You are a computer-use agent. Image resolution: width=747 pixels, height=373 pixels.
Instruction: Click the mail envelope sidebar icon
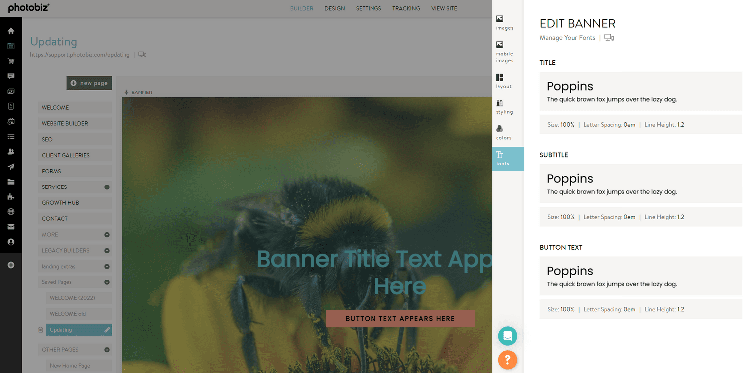pyautogui.click(x=11, y=227)
